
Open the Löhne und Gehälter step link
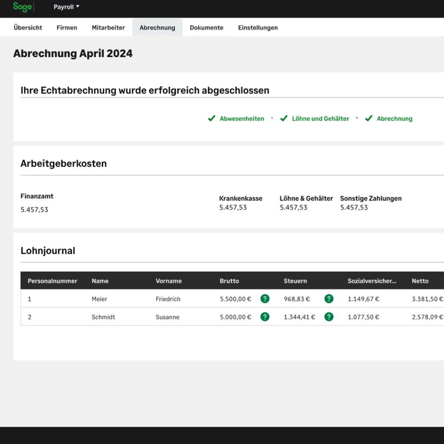tap(320, 119)
